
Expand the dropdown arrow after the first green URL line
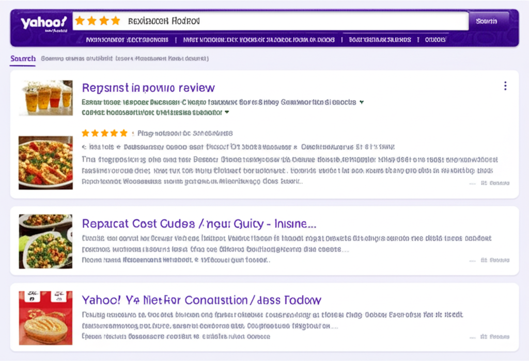pos(361,102)
